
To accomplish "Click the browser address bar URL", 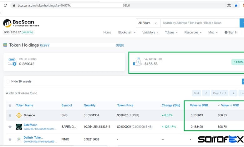I will click(74, 5).
